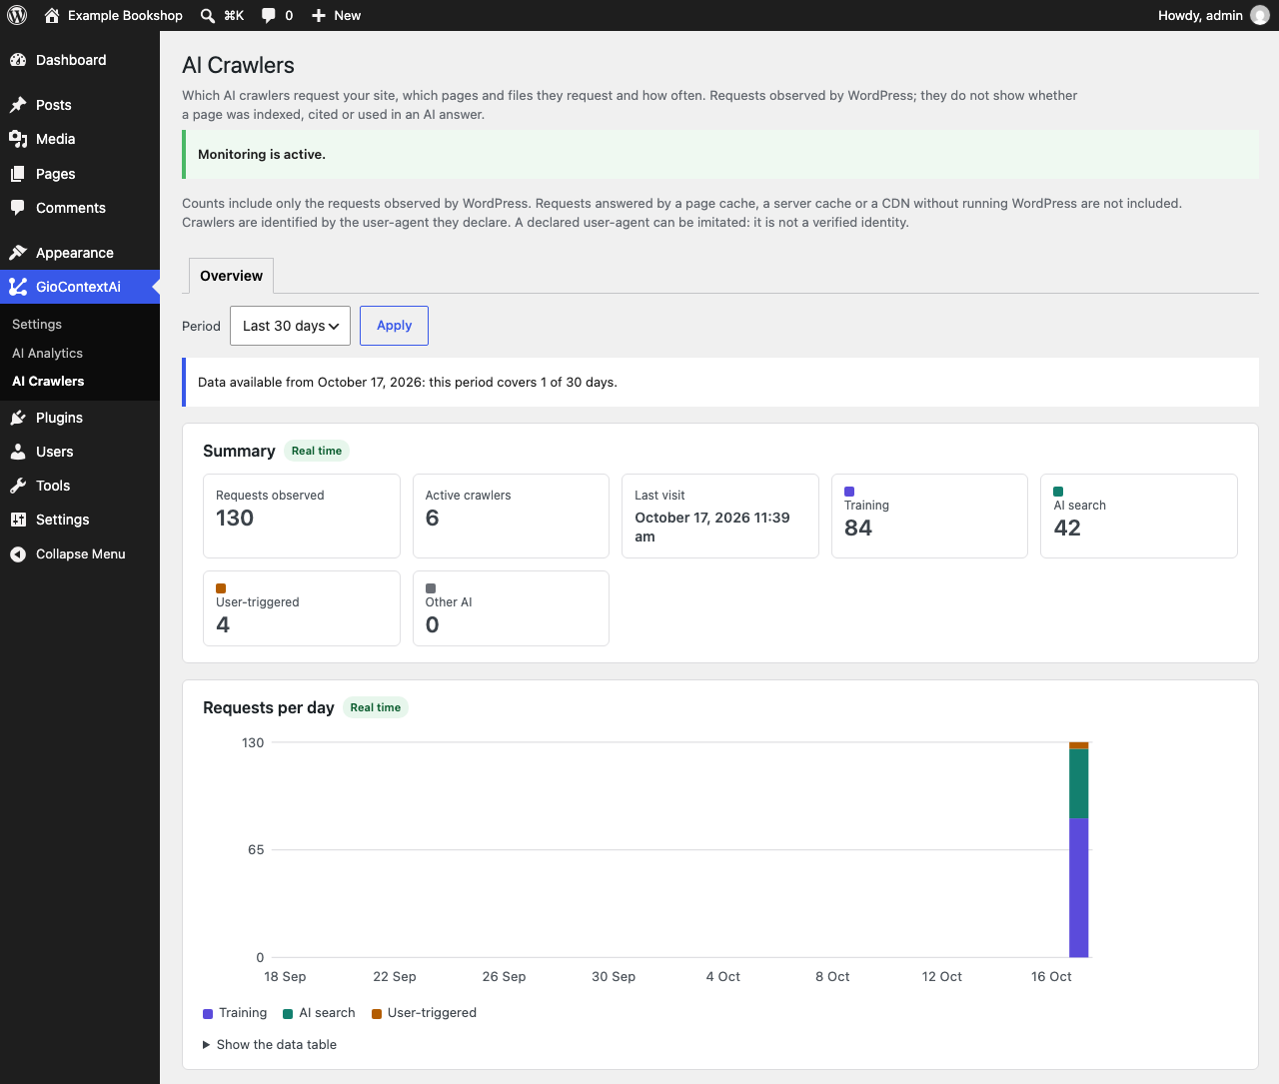
Task: Click the Users person icon
Action: pos(18,452)
